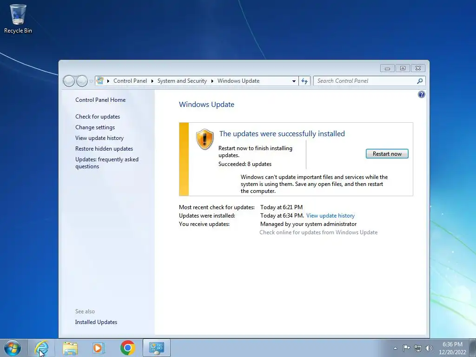Click the search magnifier icon
The image size is (476, 357).
click(x=420, y=81)
